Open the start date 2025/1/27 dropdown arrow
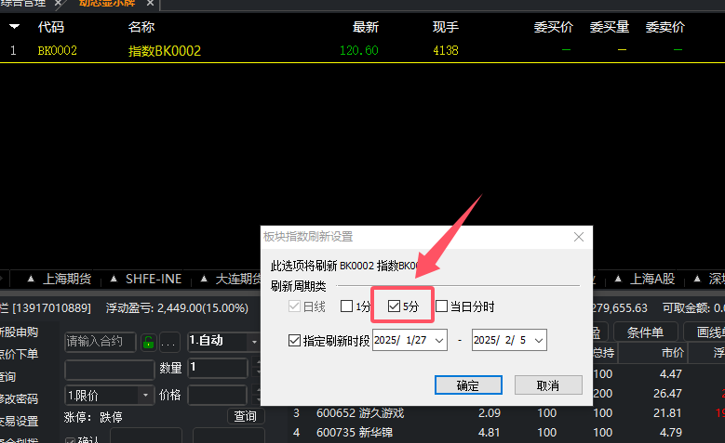Screen dimensions: 725x443 pyautogui.click(x=439, y=341)
